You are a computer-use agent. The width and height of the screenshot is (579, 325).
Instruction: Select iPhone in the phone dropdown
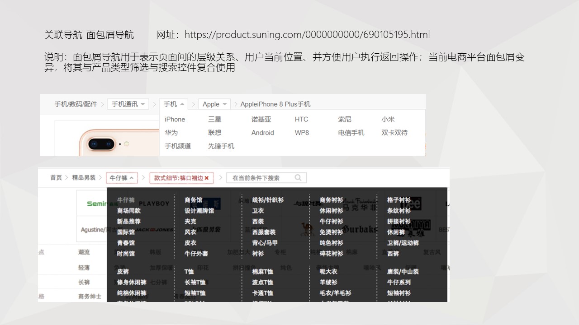175,119
